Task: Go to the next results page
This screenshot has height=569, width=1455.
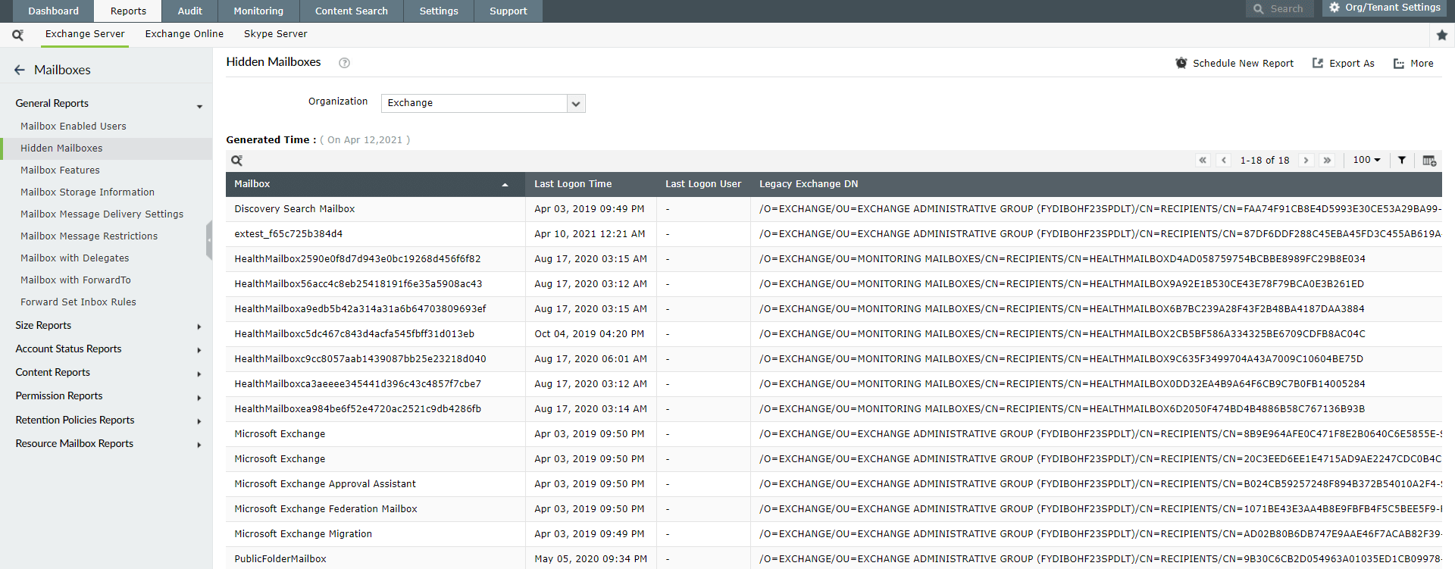Action: [1306, 160]
